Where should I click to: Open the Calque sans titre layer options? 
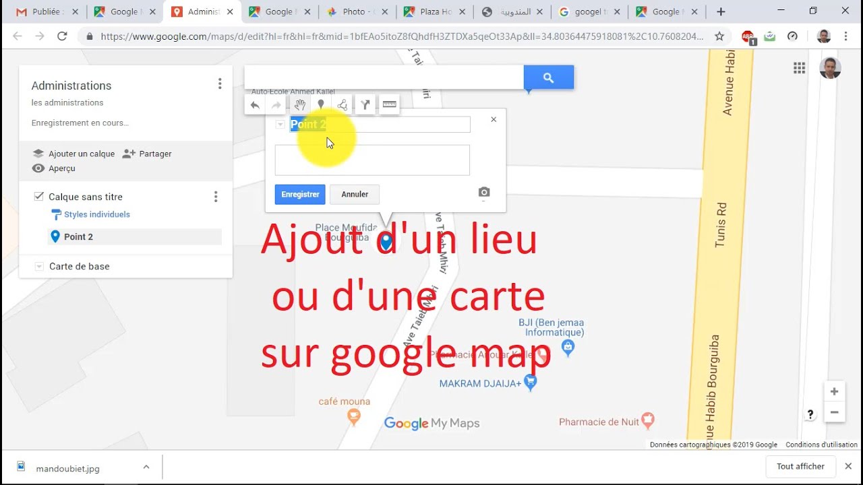coord(216,197)
